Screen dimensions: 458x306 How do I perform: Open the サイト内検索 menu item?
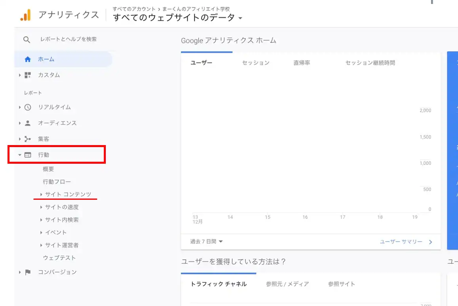coord(62,220)
